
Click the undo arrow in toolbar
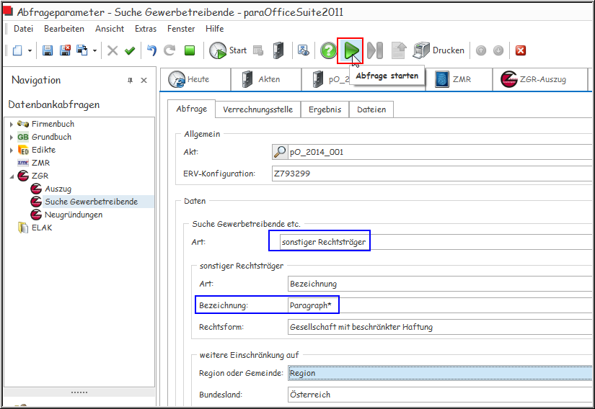[x=151, y=50]
